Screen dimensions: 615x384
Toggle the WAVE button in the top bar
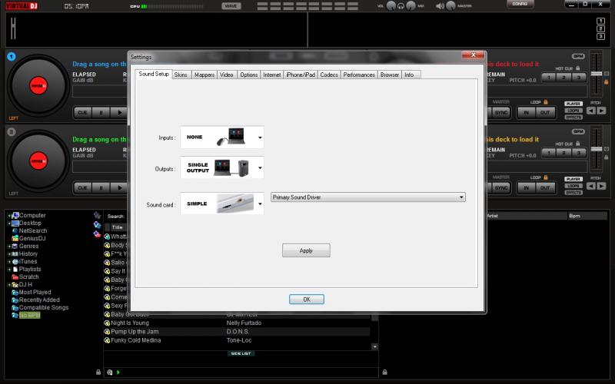[231, 6]
